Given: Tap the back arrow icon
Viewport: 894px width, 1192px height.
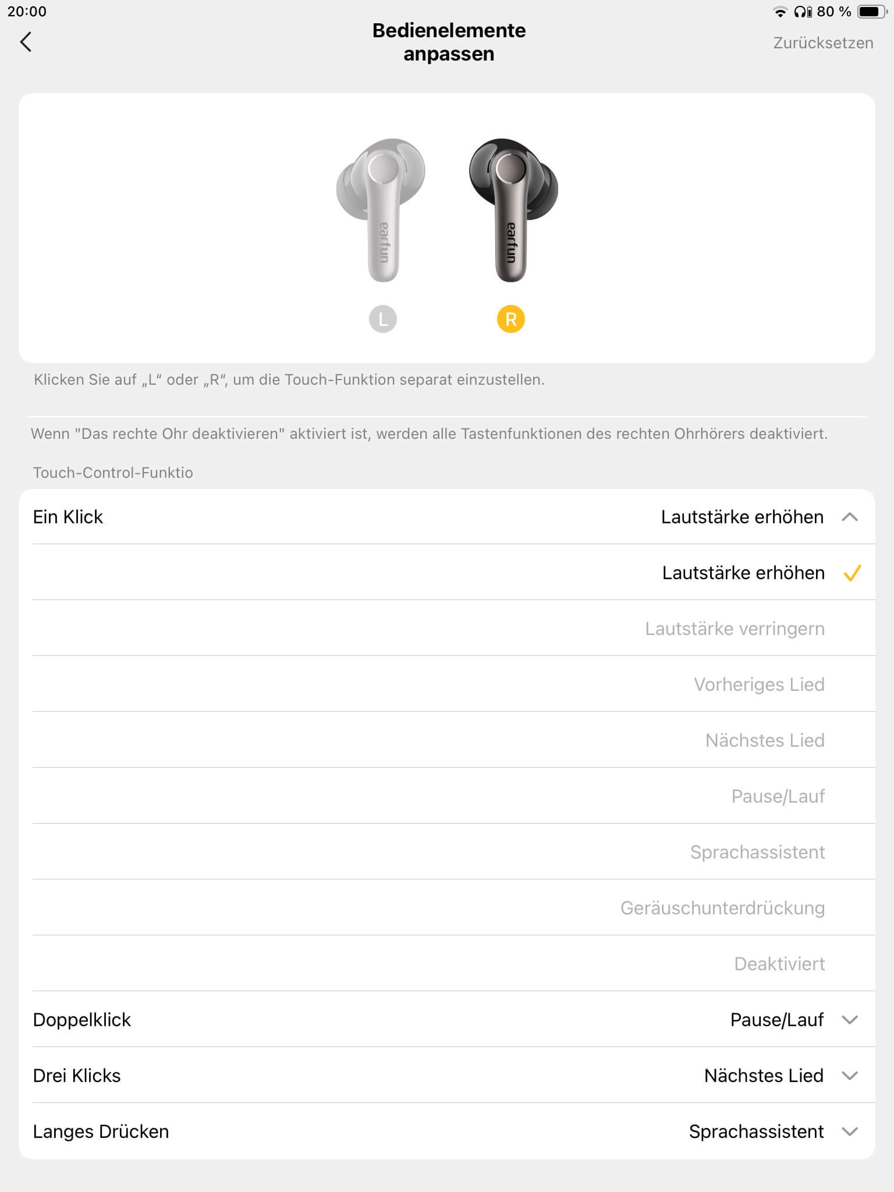Looking at the screenshot, I should (x=26, y=42).
